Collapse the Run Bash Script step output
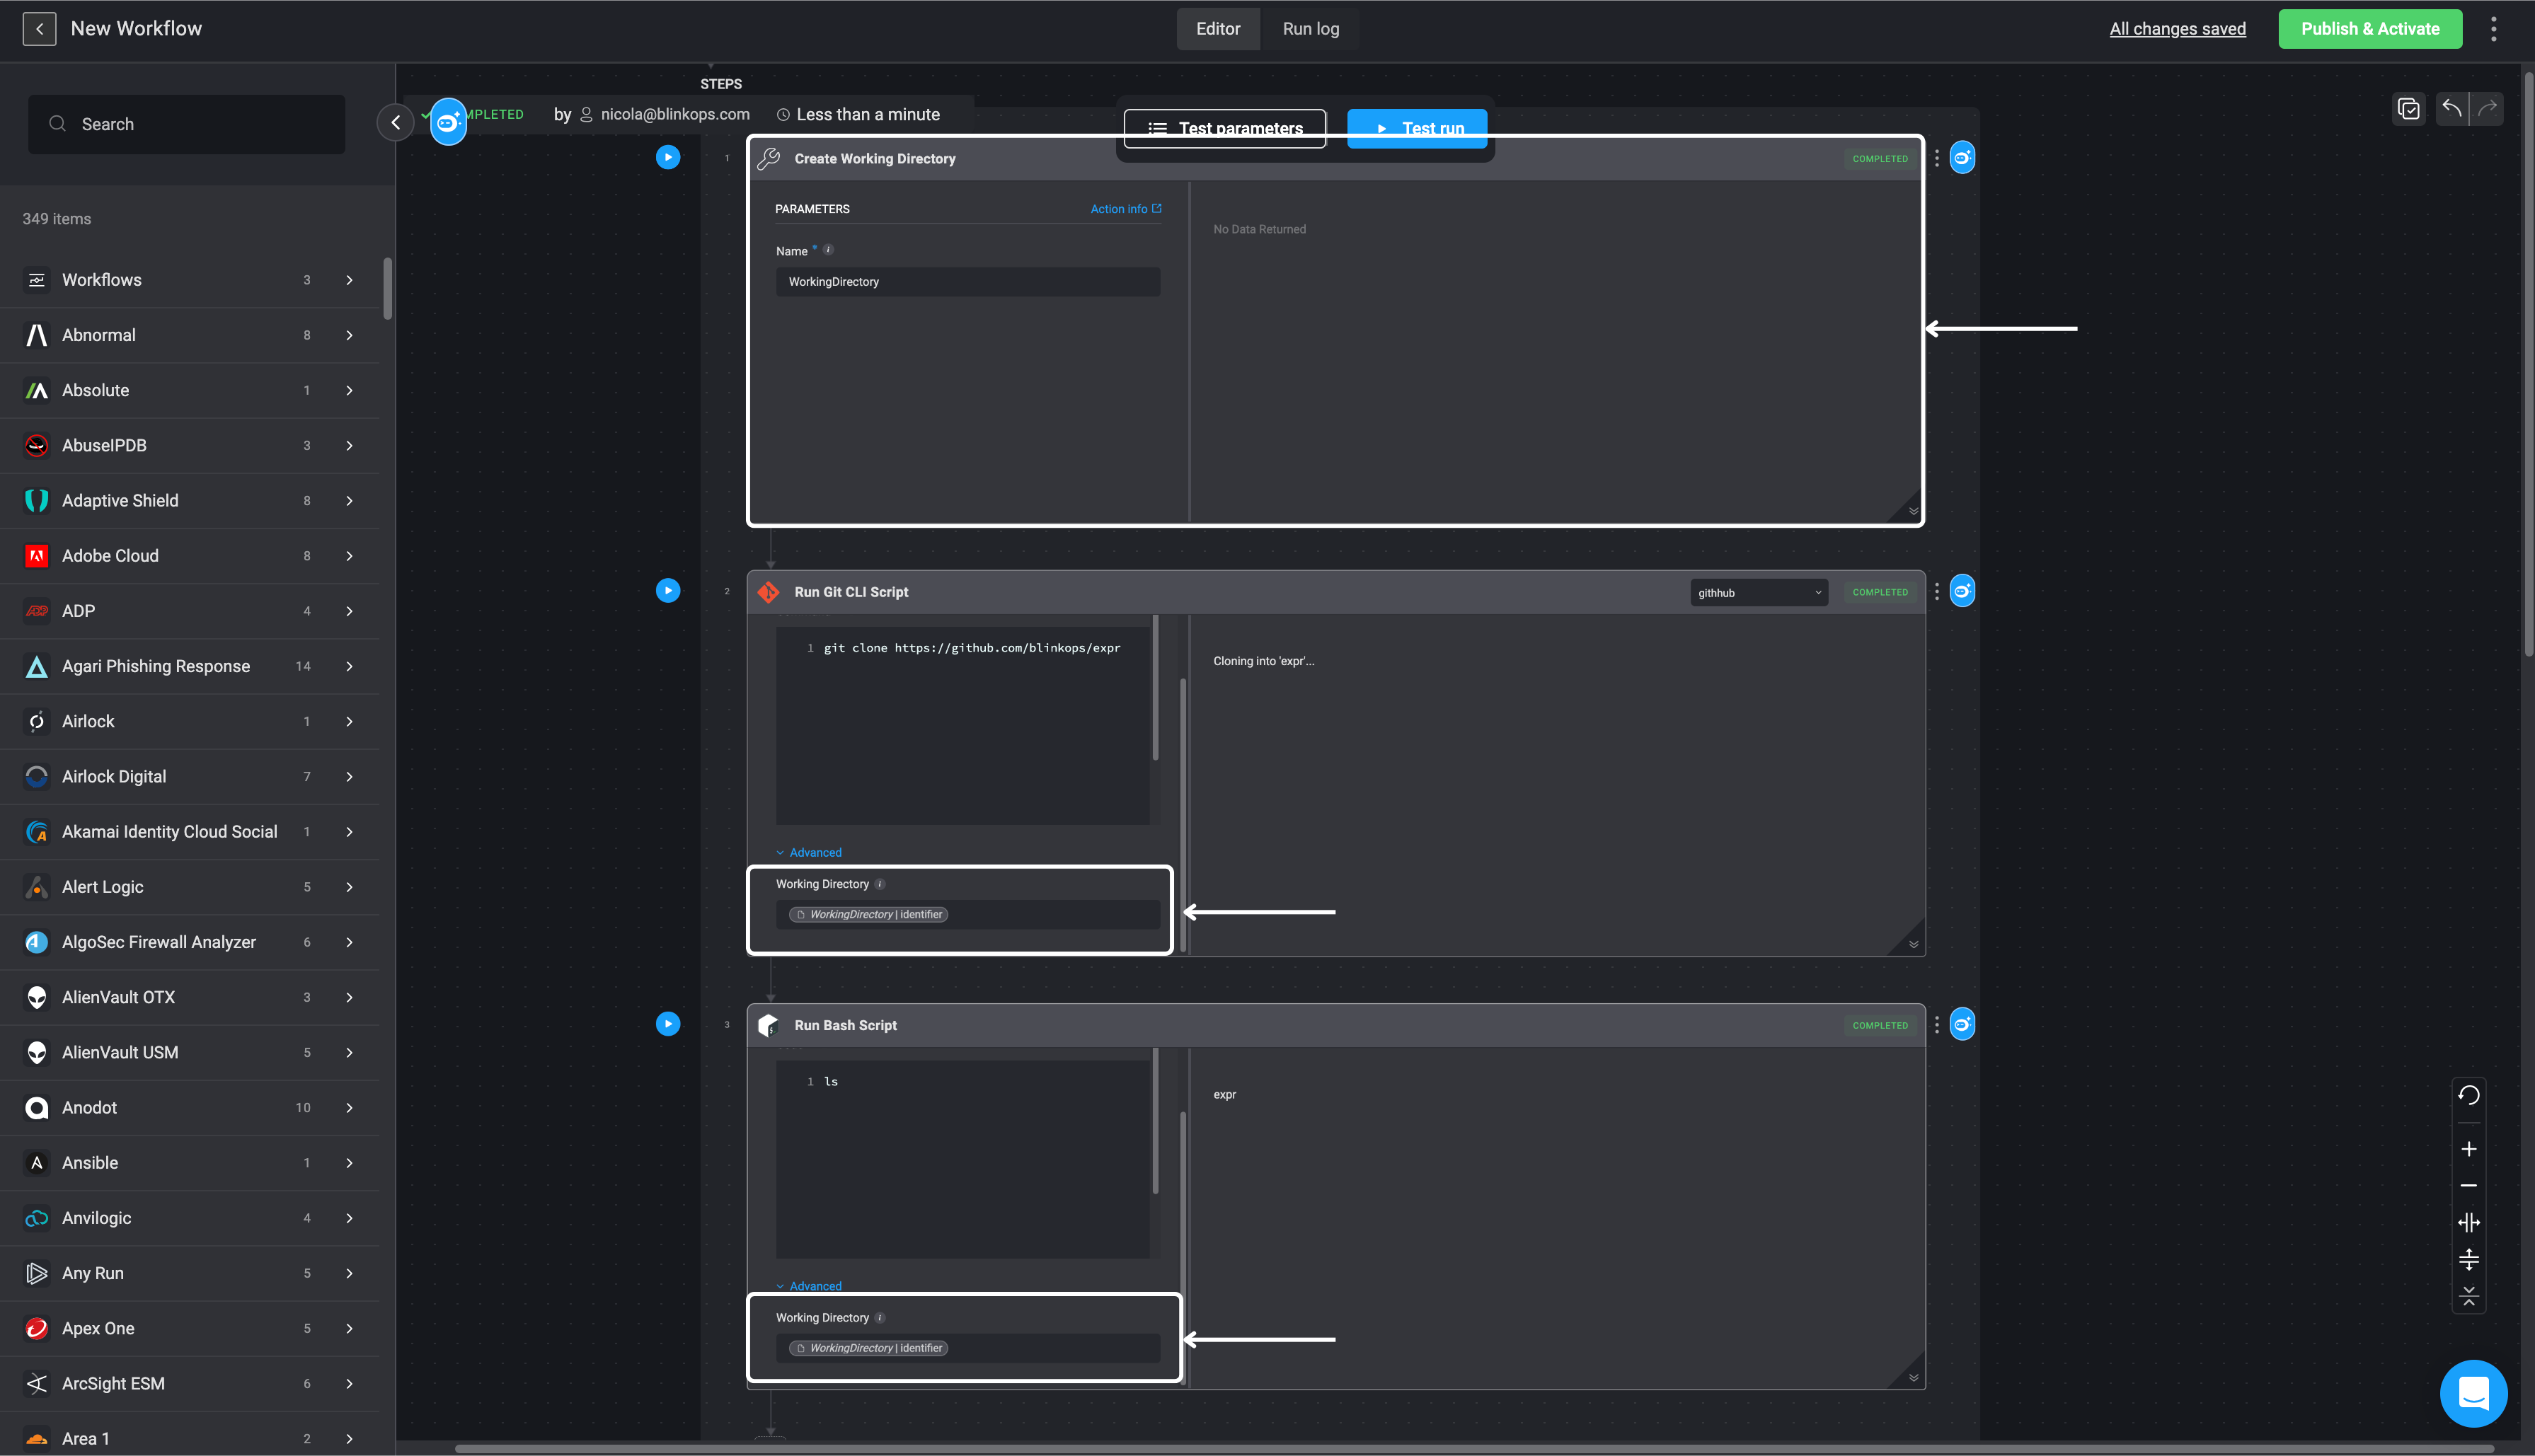The width and height of the screenshot is (2535, 1456). pyautogui.click(x=1913, y=1377)
